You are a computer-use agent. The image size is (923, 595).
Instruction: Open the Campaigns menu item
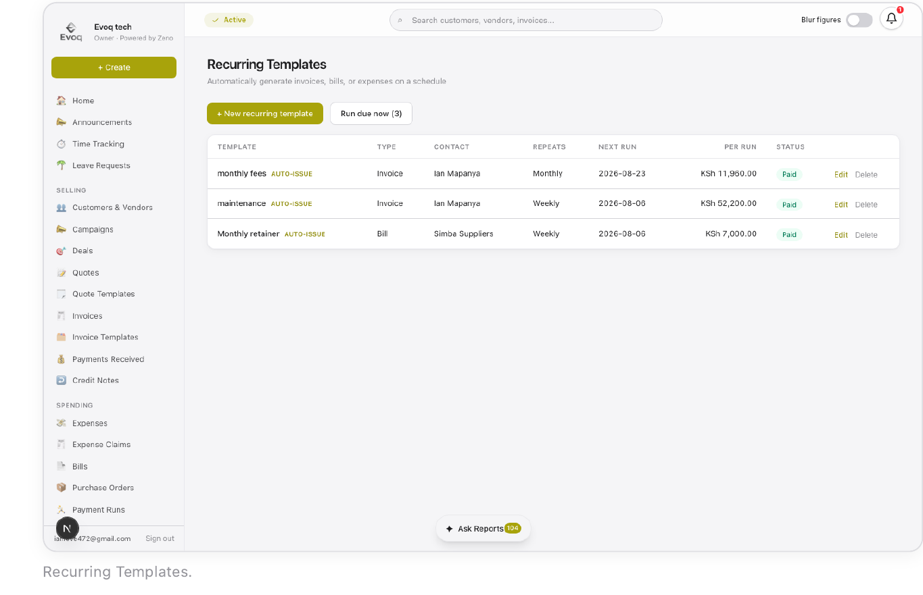tap(93, 230)
